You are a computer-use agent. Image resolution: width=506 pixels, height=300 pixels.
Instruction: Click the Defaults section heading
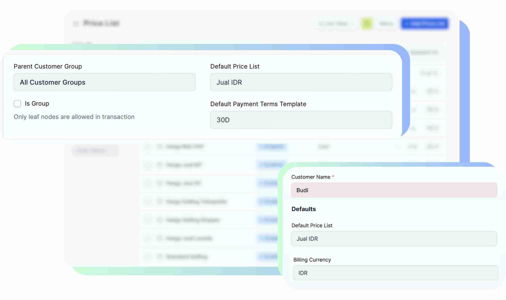304,209
